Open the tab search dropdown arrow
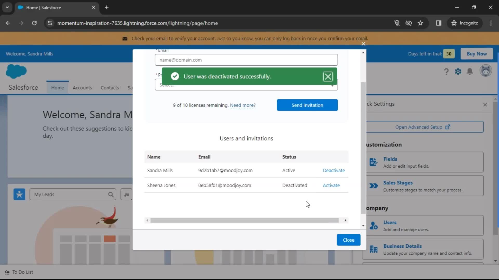This screenshot has height=280, width=499. [x=7, y=8]
